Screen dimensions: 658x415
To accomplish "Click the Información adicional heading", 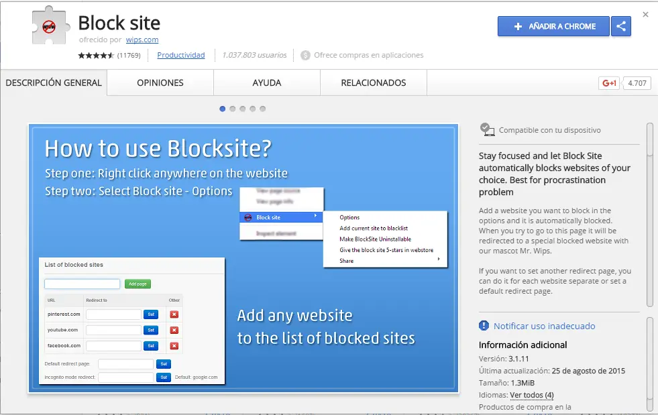I will [x=523, y=345].
